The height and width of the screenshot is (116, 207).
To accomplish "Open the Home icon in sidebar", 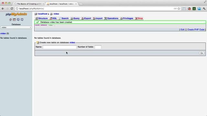I will click(x=10, y=20).
